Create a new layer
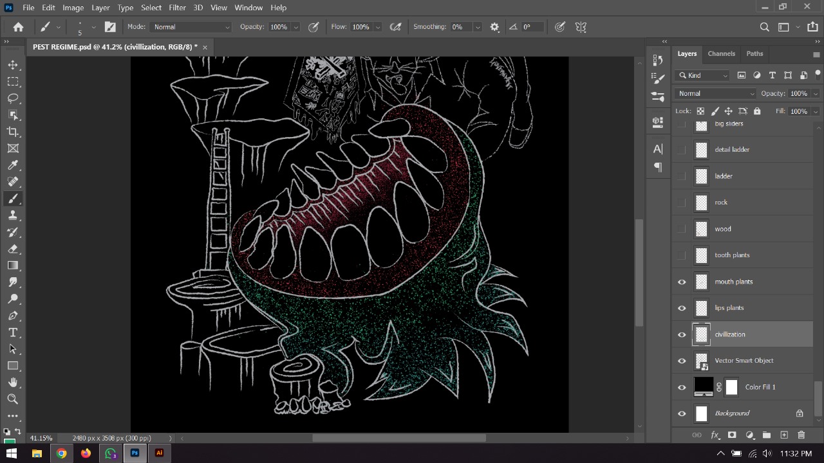Screen dimensions: 824x463 784,435
